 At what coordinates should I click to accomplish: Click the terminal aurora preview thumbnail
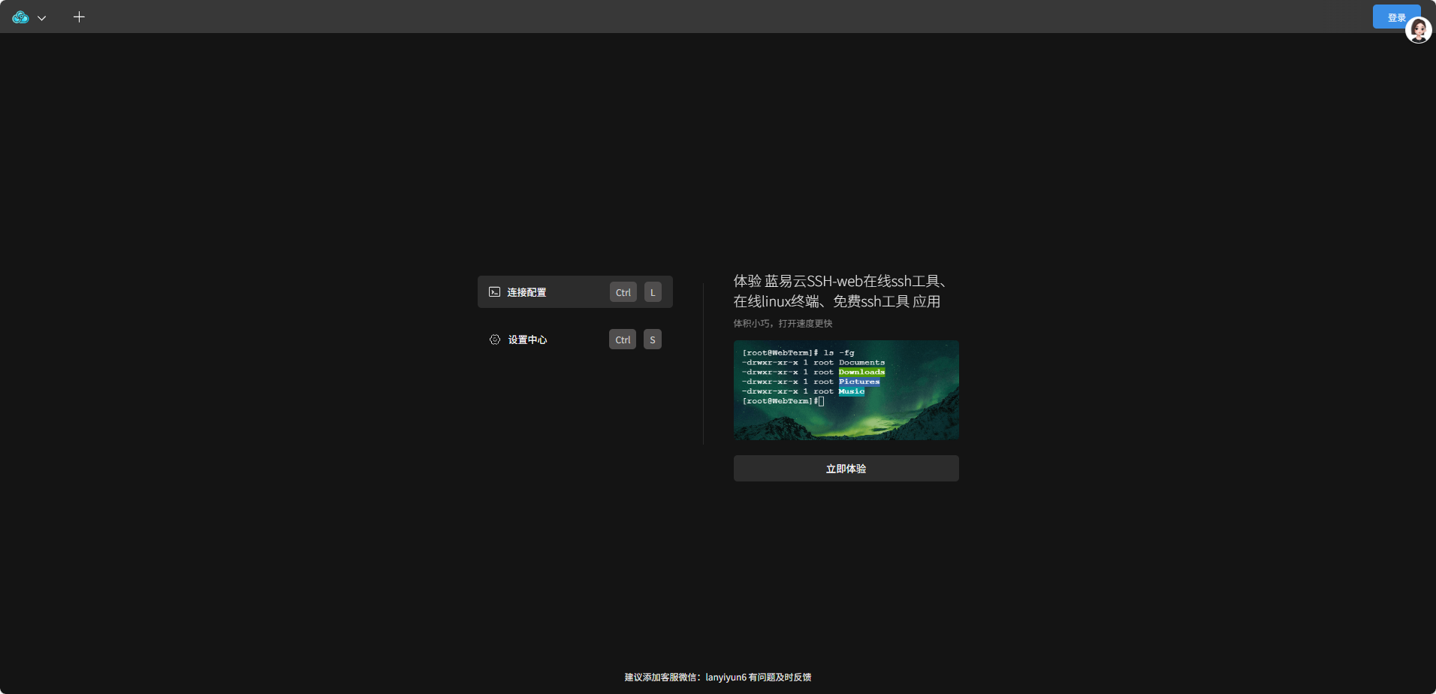pos(846,390)
